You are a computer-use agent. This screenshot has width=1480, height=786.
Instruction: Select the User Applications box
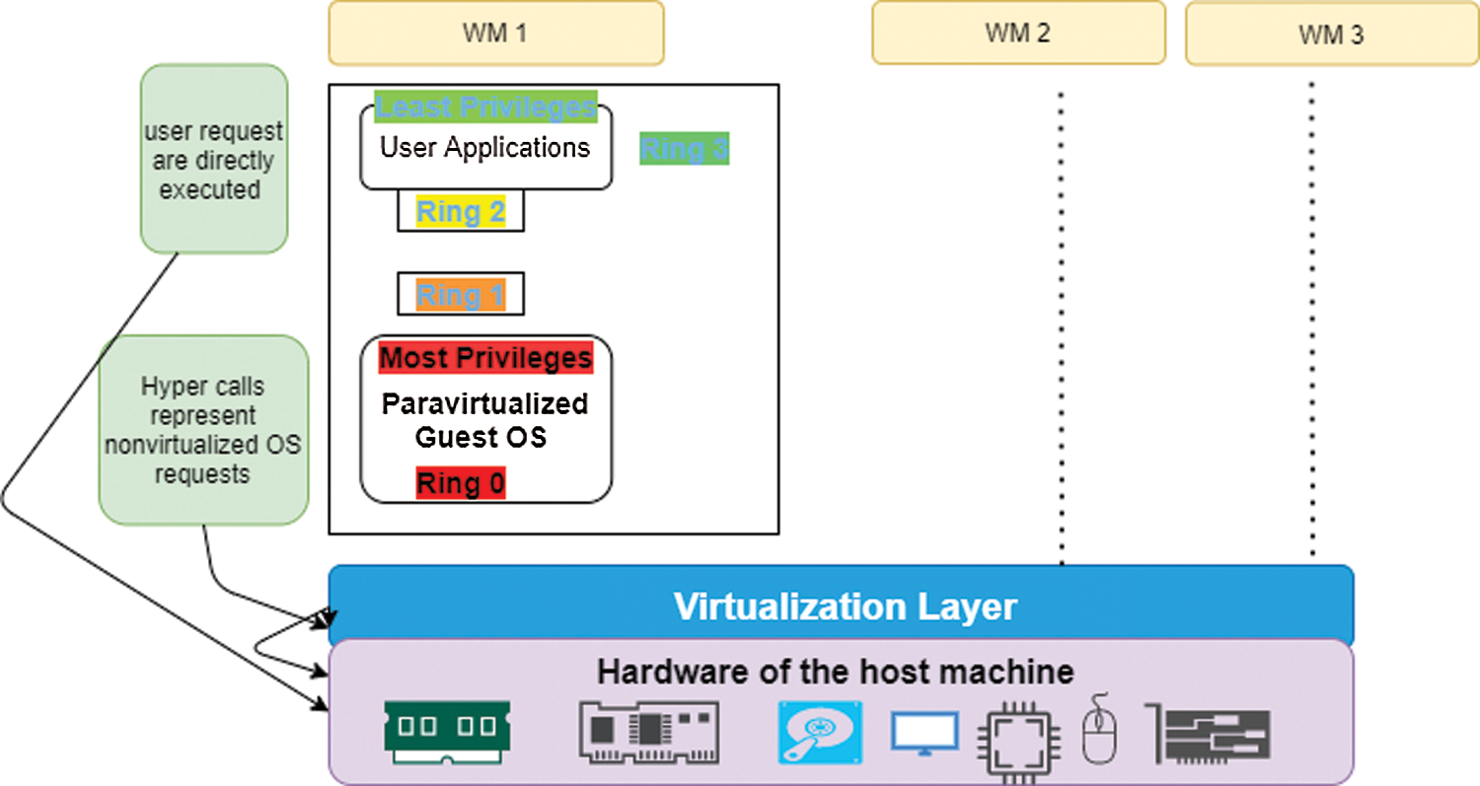(x=485, y=150)
